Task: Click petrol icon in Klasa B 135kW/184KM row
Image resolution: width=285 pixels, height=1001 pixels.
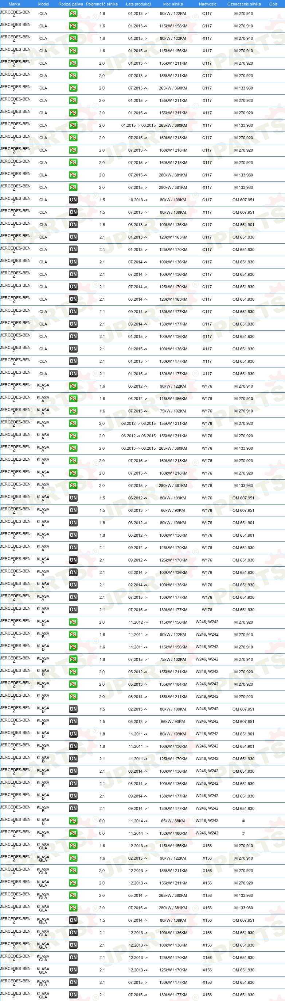Action: point(73,684)
